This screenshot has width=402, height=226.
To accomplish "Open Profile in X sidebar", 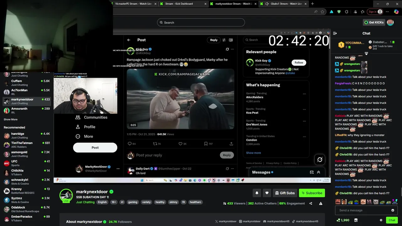I will tap(85, 127).
